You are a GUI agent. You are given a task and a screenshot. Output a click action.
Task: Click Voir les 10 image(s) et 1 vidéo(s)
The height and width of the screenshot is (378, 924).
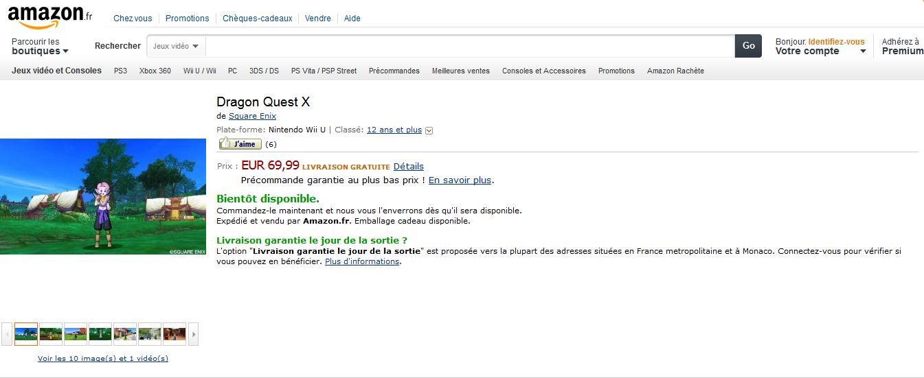(x=103, y=358)
